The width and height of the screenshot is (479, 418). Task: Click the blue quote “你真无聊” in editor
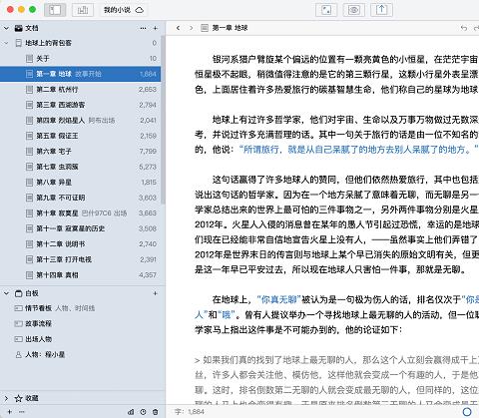click(x=278, y=299)
